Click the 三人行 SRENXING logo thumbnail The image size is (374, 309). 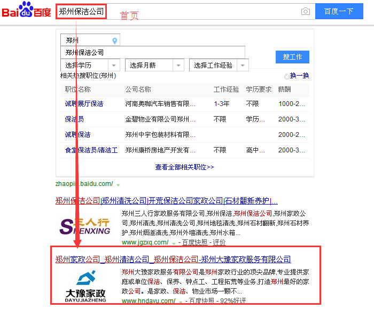85,226
